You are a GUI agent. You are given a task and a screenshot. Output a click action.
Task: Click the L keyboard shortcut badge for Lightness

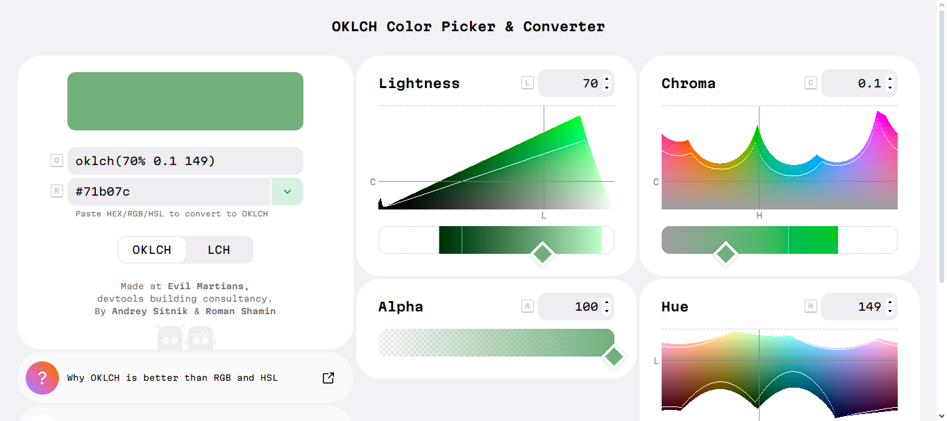(528, 83)
